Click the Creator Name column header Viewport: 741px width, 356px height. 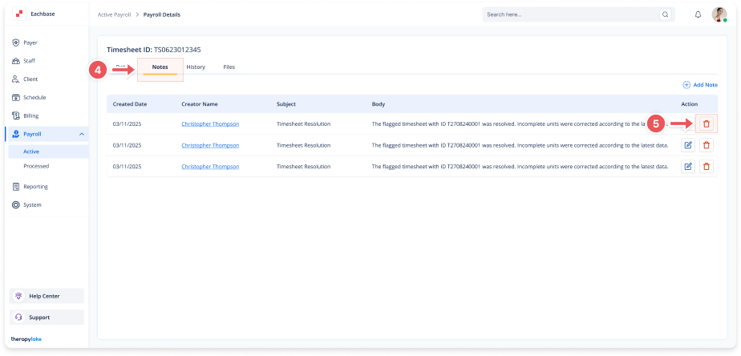[200, 104]
